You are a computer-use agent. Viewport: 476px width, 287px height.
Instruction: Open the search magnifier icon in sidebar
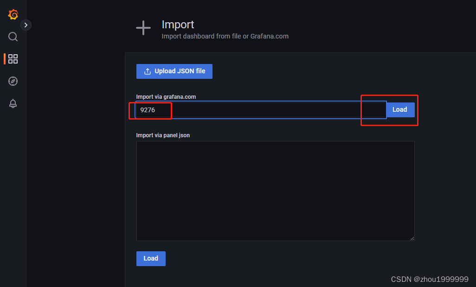13,37
